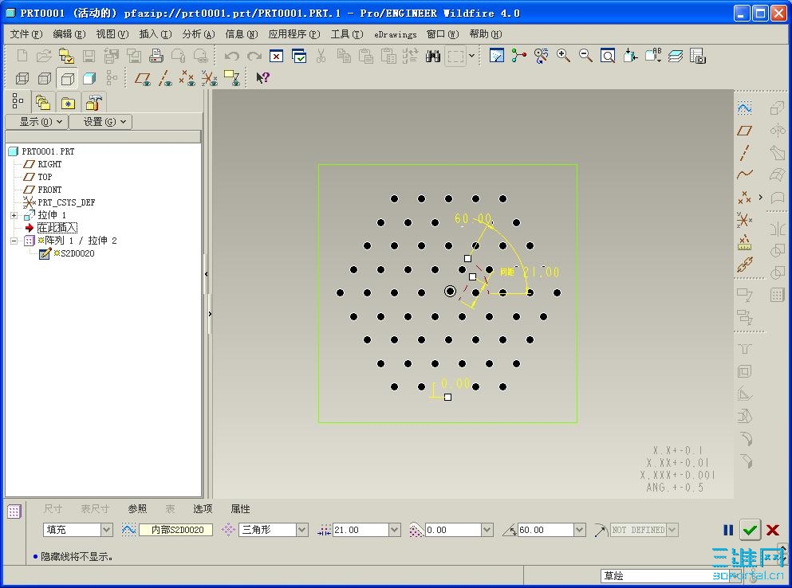Image resolution: width=792 pixels, height=588 pixels.
Task: Click the Spin center icon
Action: pyautogui.click(x=518, y=56)
